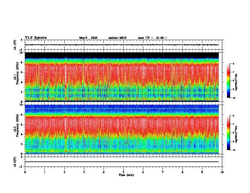Click the "Time (min)" axis label
Viewport: 250px width, 193px height.
[126, 175]
